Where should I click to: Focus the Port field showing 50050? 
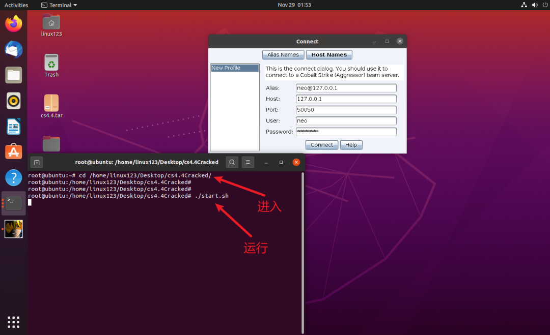pyautogui.click(x=346, y=110)
